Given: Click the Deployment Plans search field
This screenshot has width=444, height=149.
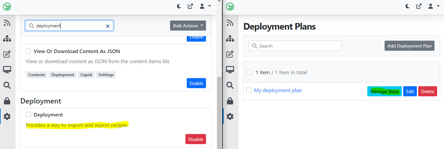Looking at the screenshot, I should (x=295, y=46).
